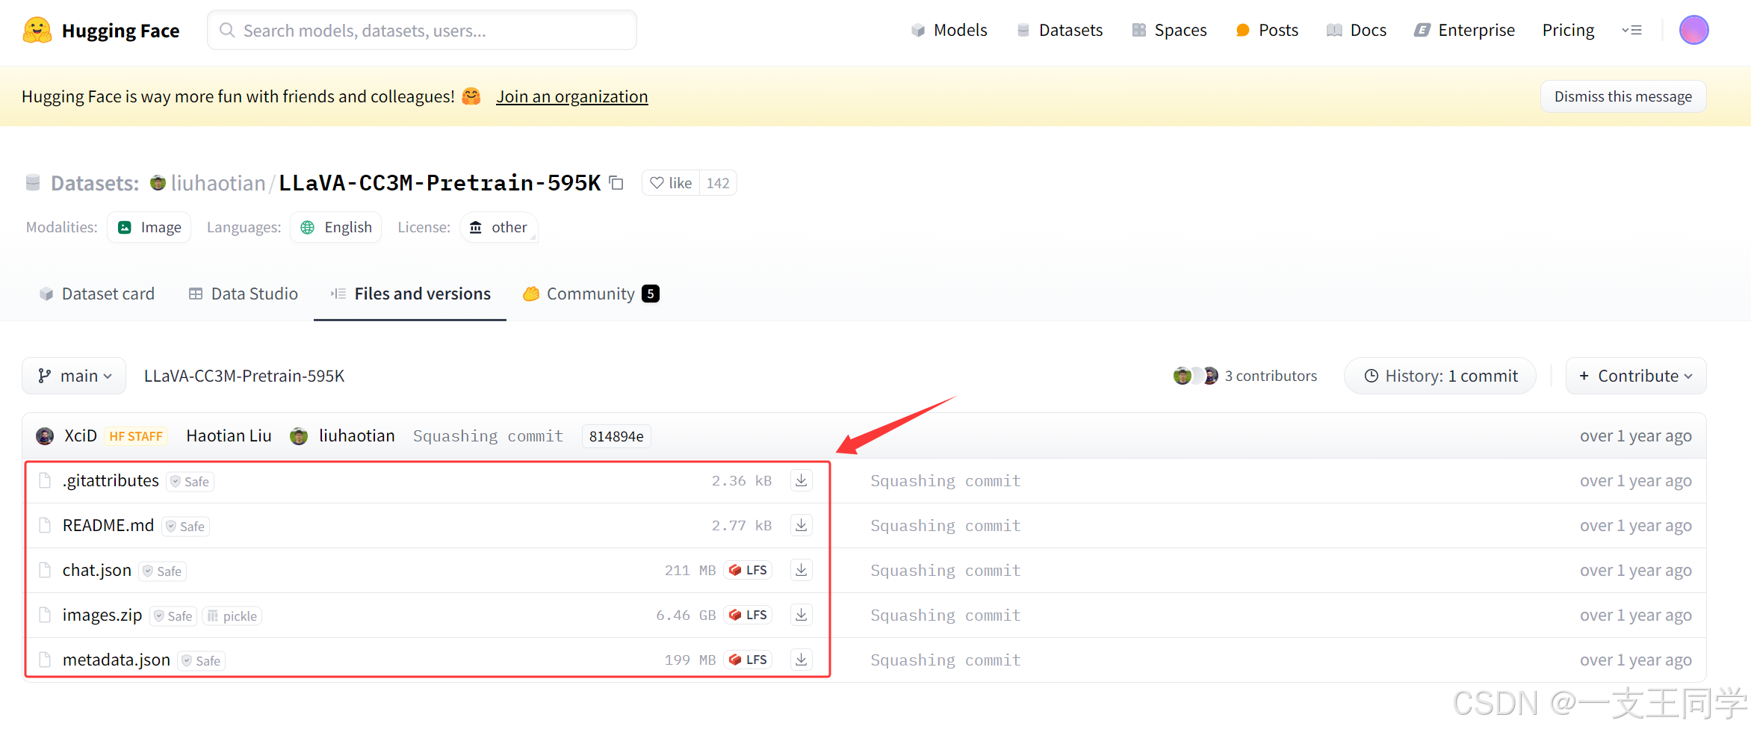This screenshot has height=732, width=1751.
Task: Click the Safe badge next to images.zip
Action: (173, 616)
